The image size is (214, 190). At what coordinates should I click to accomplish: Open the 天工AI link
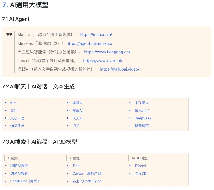click(x=77, y=118)
